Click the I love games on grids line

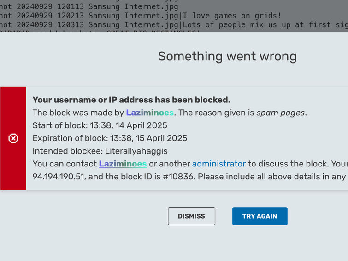pyautogui.click(x=232, y=16)
